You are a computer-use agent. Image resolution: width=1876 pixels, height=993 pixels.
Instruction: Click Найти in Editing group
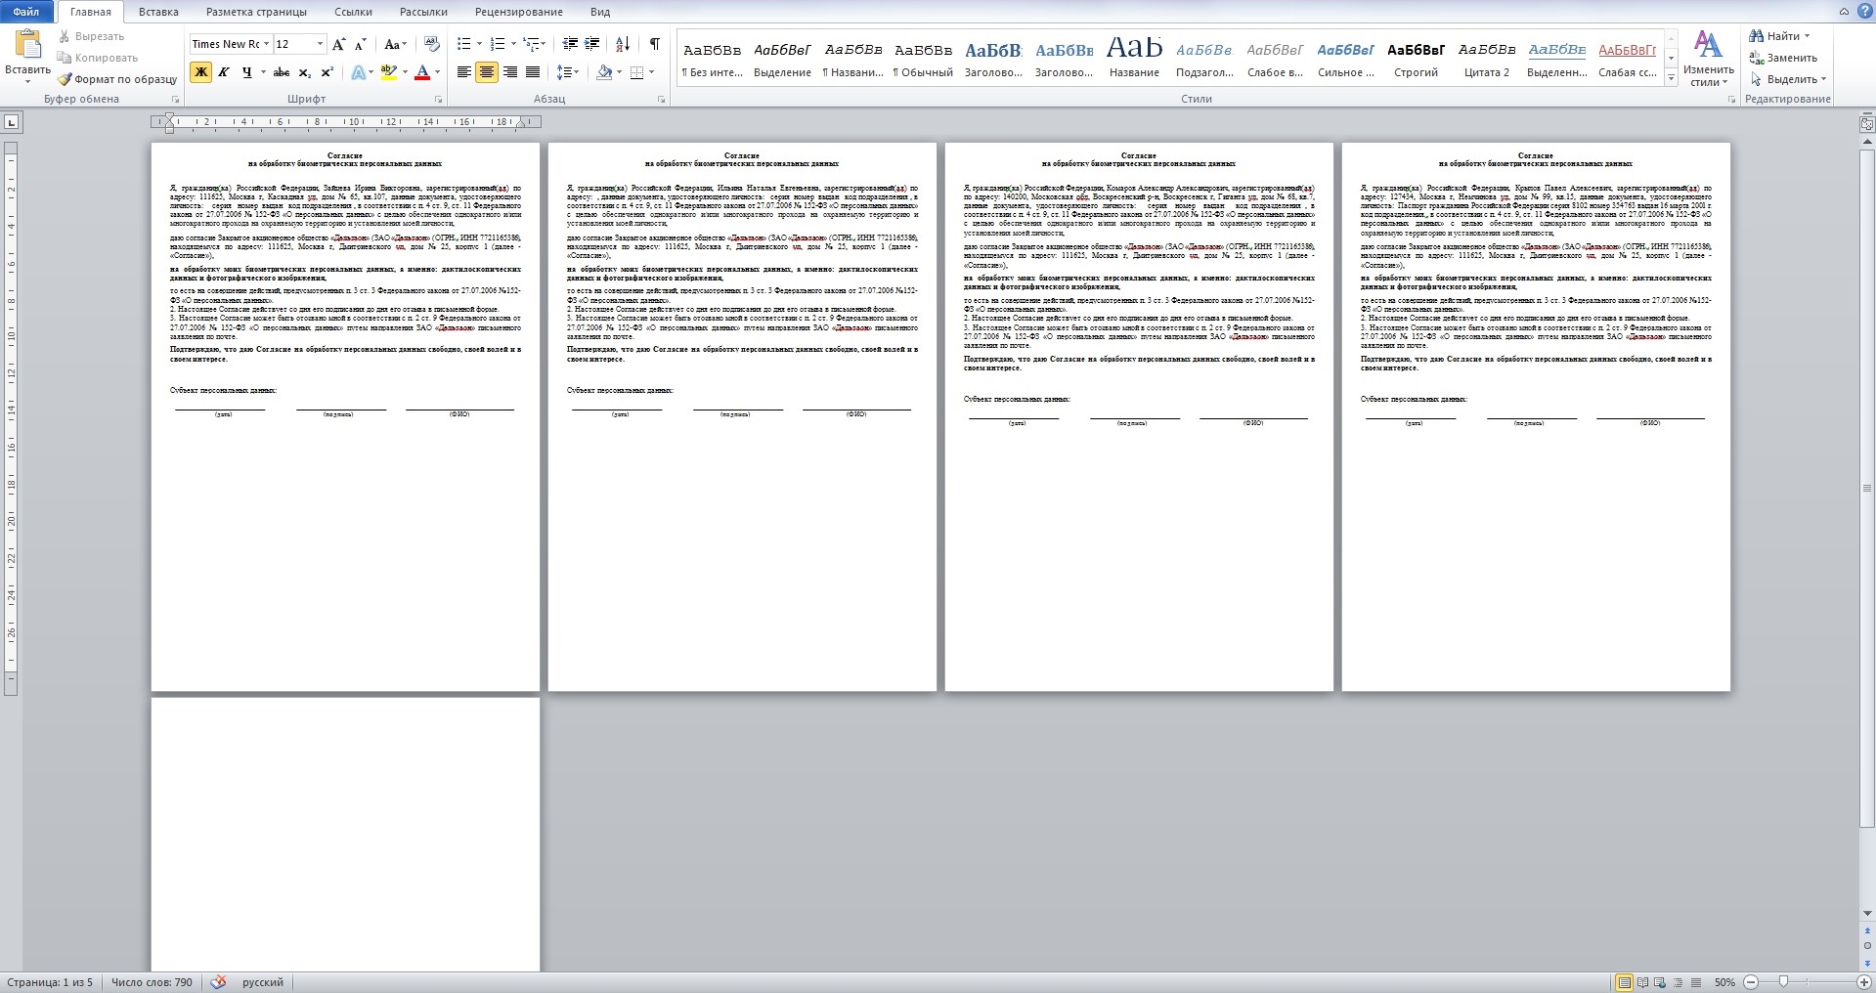click(1781, 36)
